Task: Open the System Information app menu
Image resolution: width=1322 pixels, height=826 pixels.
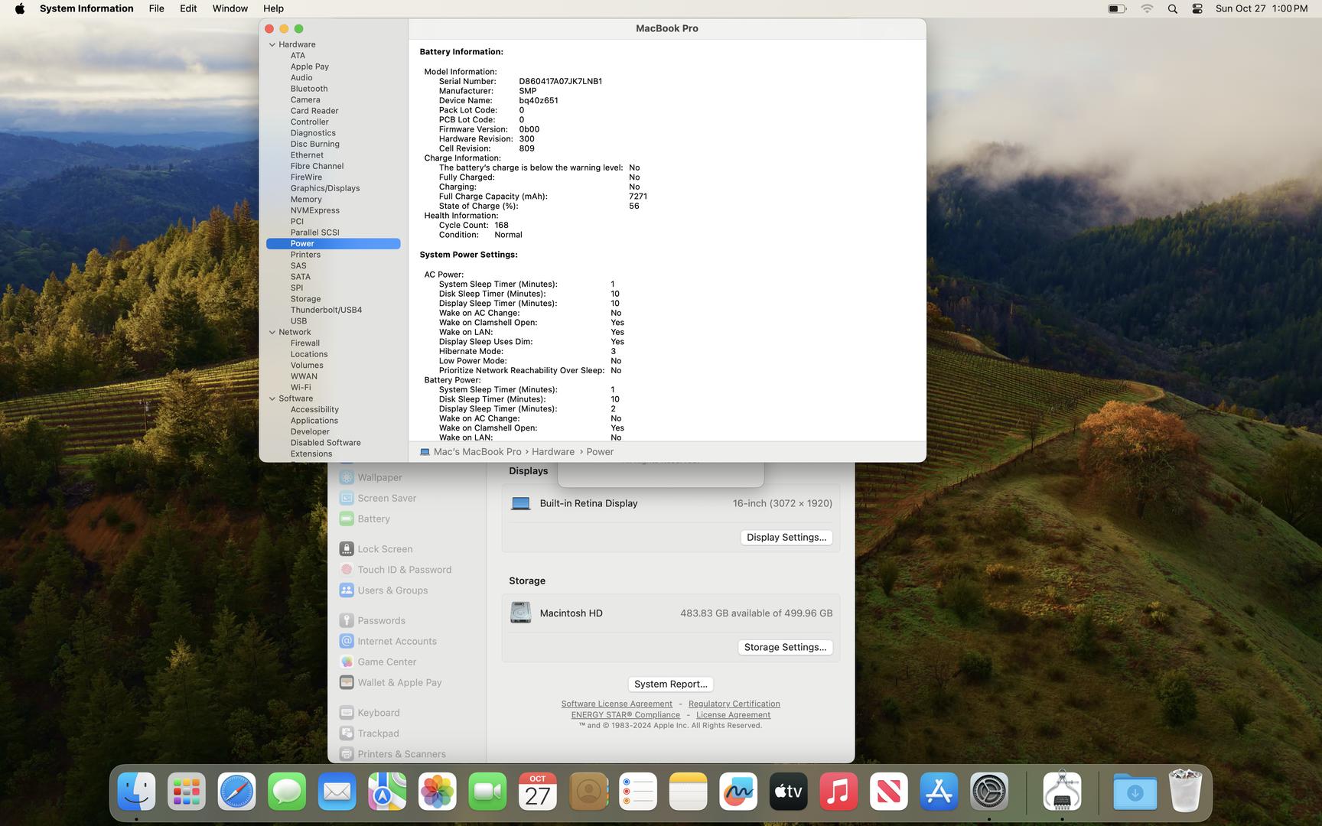Action: [x=86, y=8]
